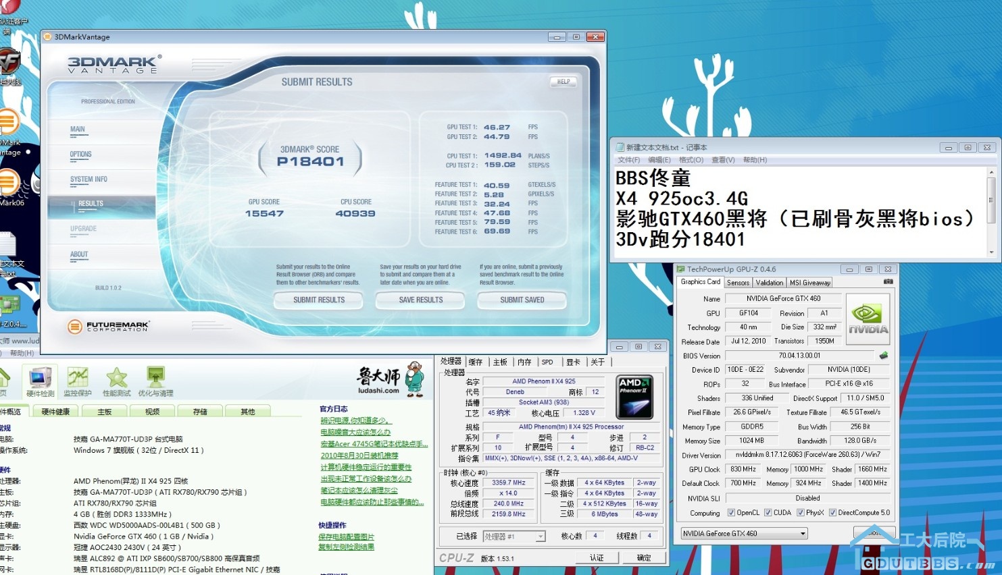This screenshot has width=1002, height=575.
Task: Click the Notepad title bar icon
Action: pyautogui.click(x=620, y=147)
